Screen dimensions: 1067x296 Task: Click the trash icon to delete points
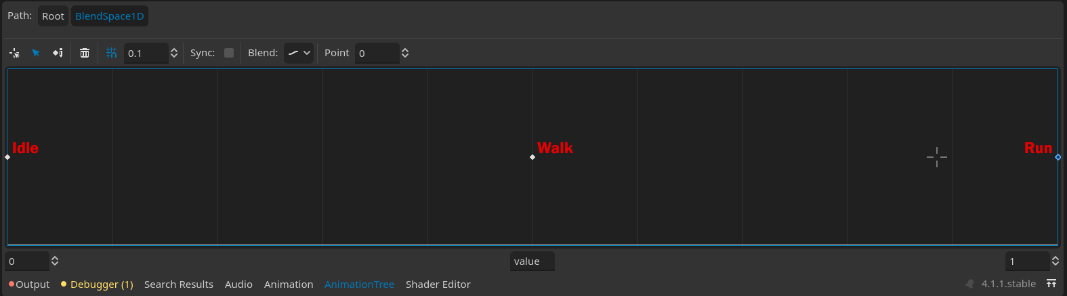(85, 53)
